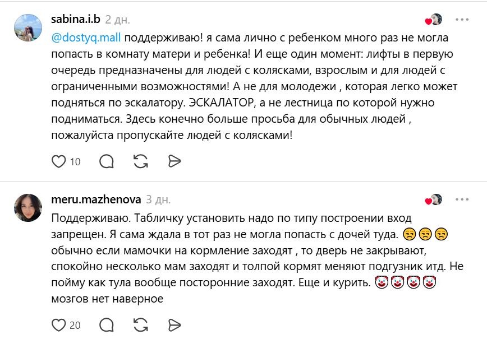Open three-dot menu on meru.mazhenova's comment
Image resolution: width=487 pixels, height=344 pixels.
tap(462, 199)
